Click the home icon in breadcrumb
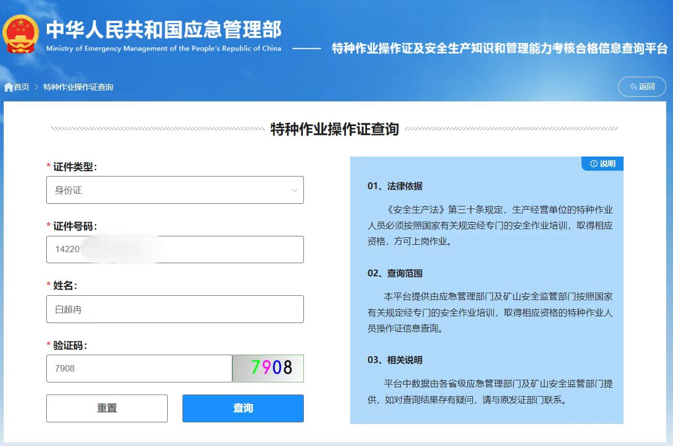Image resolution: width=673 pixels, height=446 pixels. pyautogui.click(x=8, y=87)
